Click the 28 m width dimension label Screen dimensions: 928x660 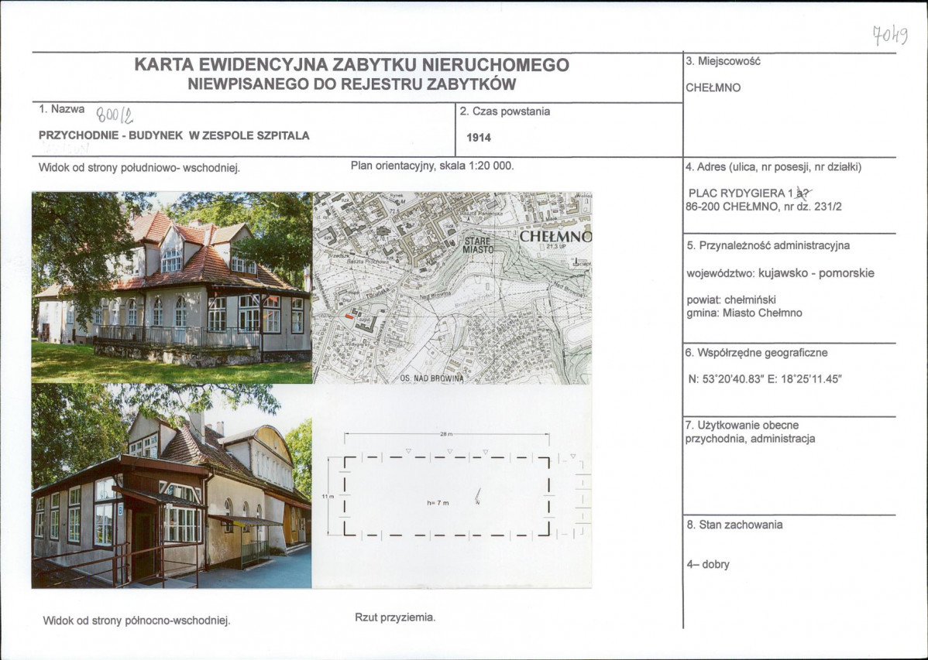coord(446,435)
